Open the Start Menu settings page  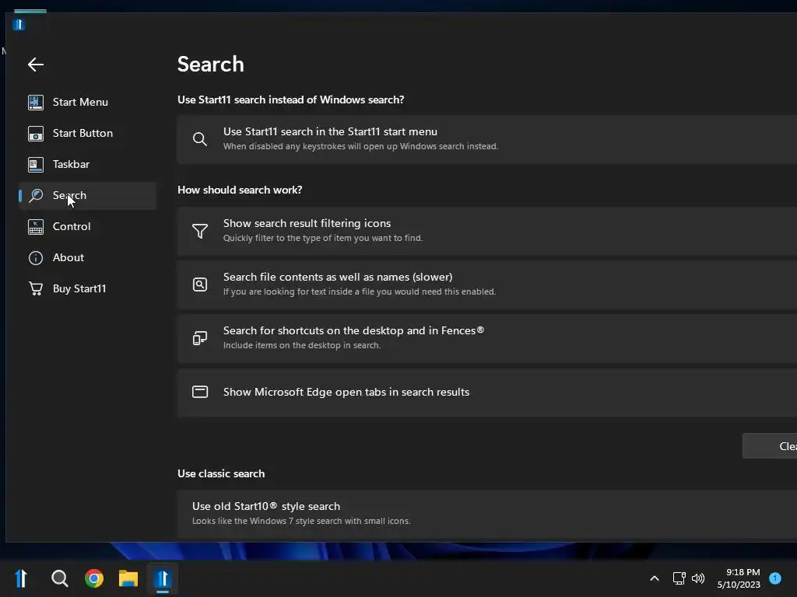click(87, 102)
